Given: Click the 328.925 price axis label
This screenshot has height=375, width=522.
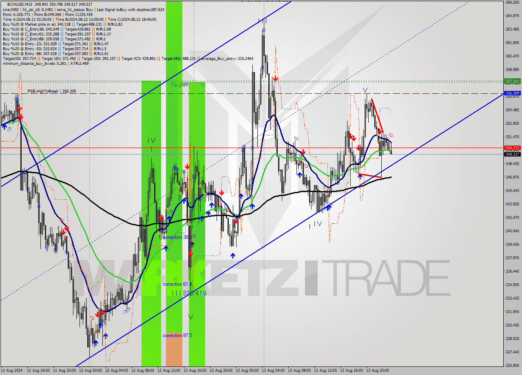Looking at the screenshot, I should [512, 339].
